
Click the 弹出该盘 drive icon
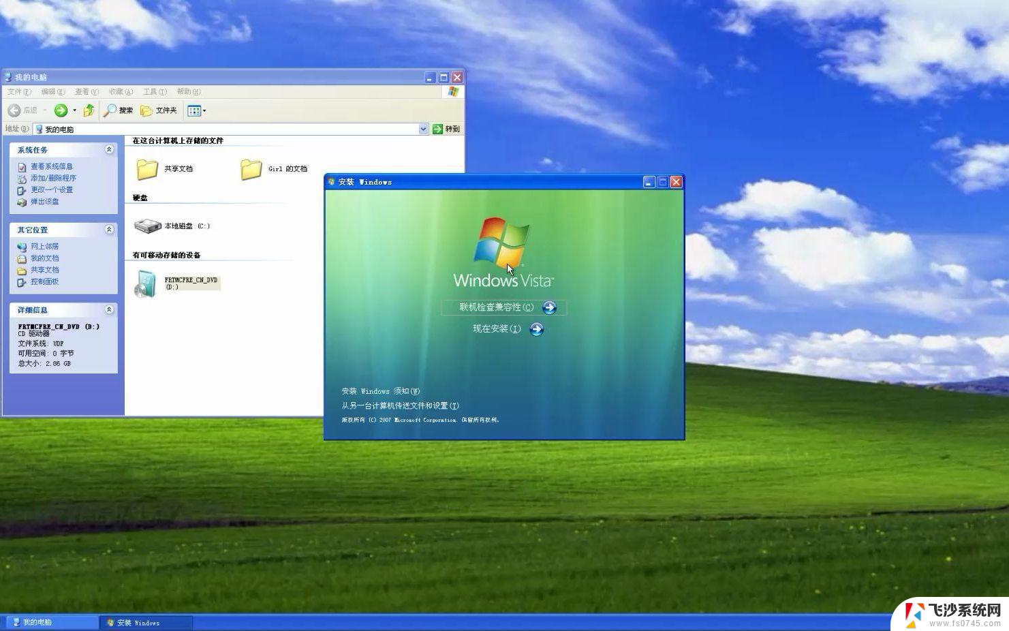pyautogui.click(x=22, y=202)
